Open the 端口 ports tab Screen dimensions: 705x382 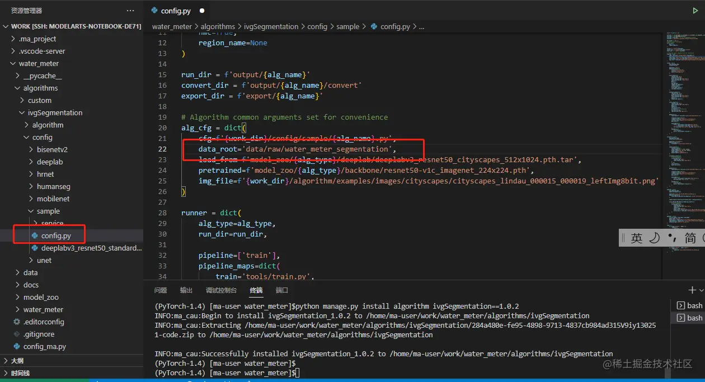pos(282,290)
